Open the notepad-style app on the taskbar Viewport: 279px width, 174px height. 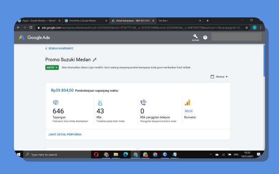175,155
